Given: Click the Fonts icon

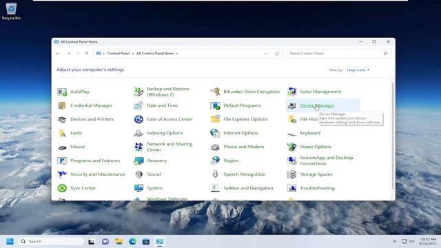Looking at the screenshot, I should click(62, 133).
